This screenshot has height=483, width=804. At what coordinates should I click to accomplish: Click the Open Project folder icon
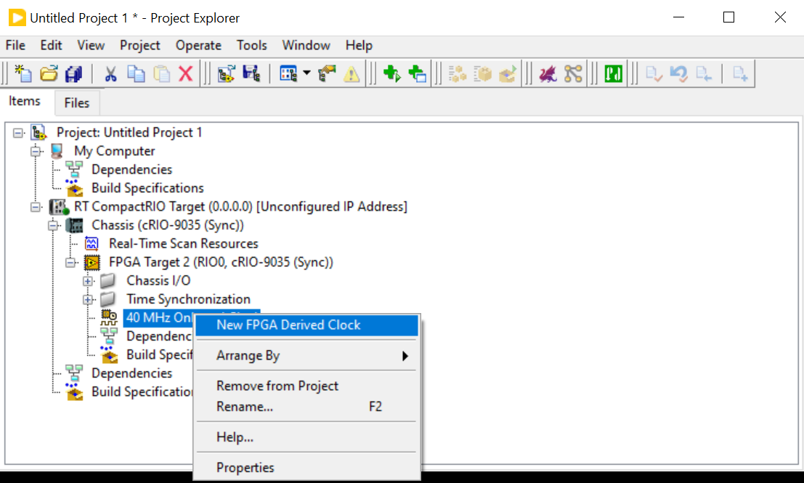pos(48,73)
